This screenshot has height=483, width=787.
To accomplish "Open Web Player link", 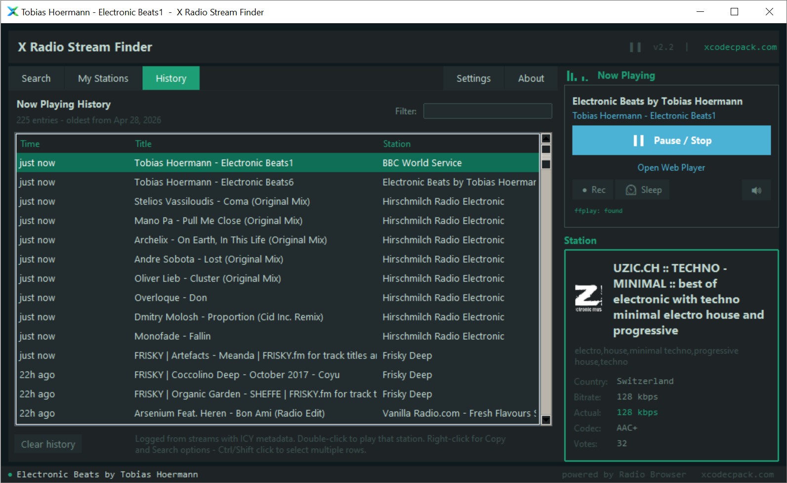I will tap(671, 167).
